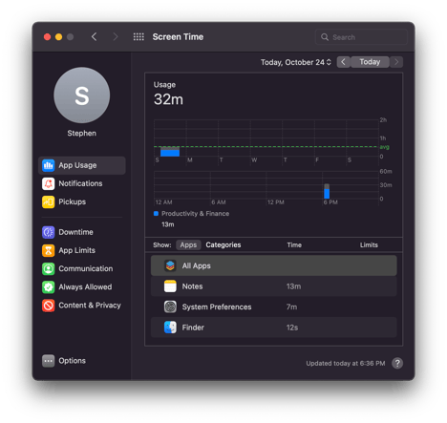Click the Finder app icon

pyautogui.click(x=170, y=328)
